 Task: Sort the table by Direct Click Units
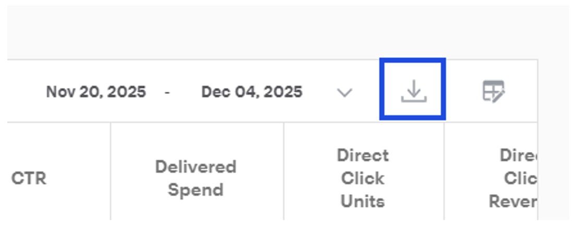[x=363, y=178]
